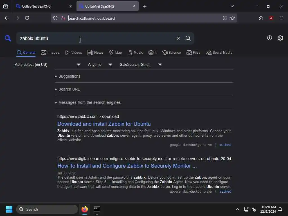Open Download and install Zabbix for Ubuntu
Viewport: 288px width, 216px height.
[104, 124]
